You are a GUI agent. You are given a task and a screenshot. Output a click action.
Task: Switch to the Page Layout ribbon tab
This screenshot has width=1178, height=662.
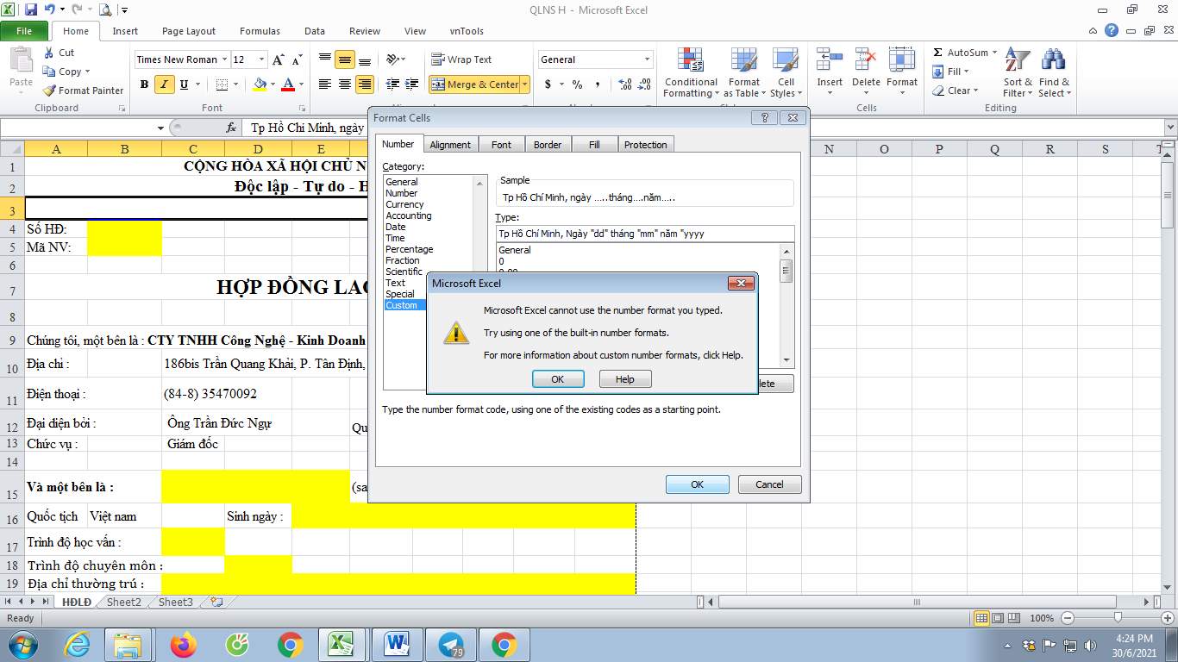pyautogui.click(x=189, y=31)
